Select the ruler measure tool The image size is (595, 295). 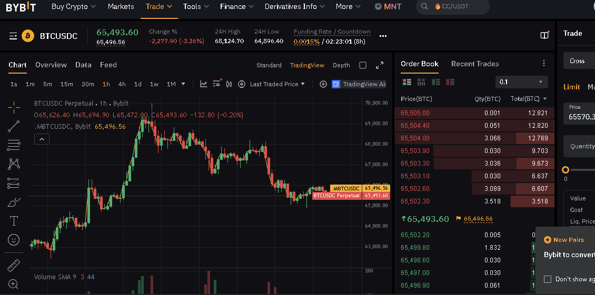click(14, 266)
